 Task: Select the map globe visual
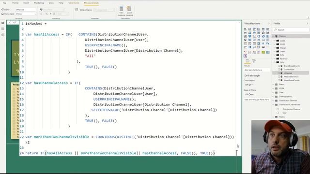click(245, 40)
